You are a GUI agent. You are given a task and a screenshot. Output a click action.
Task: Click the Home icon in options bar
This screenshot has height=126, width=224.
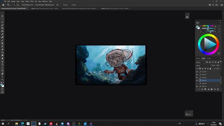3,5
